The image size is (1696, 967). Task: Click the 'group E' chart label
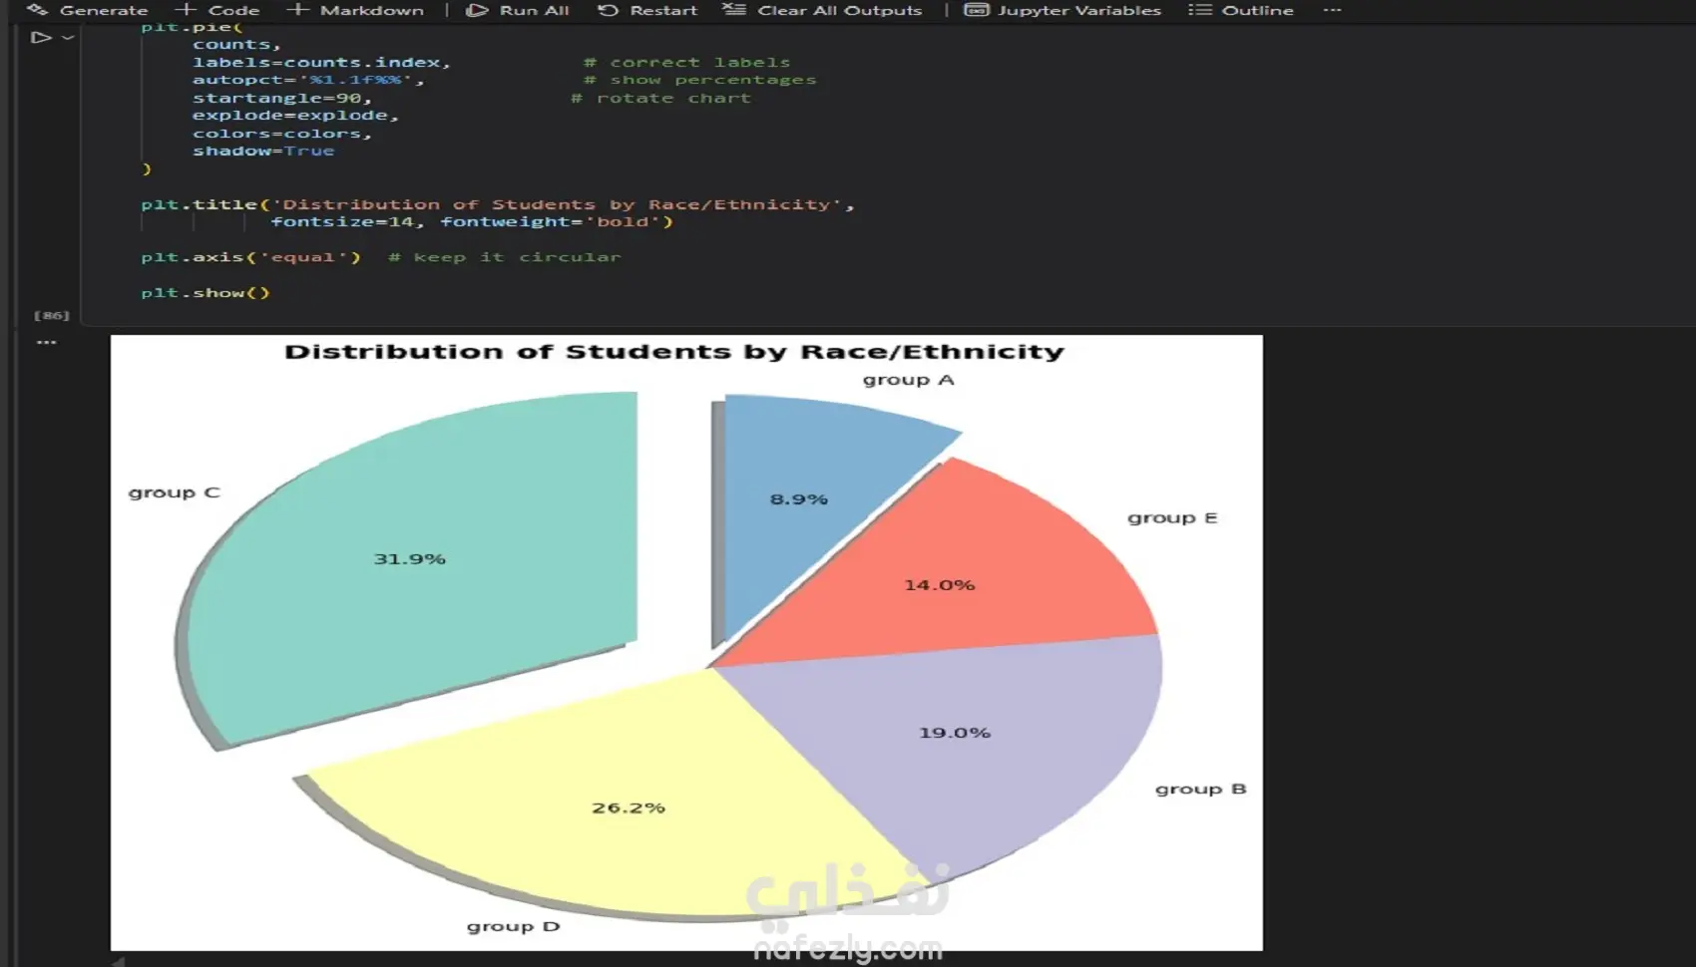1172,518
